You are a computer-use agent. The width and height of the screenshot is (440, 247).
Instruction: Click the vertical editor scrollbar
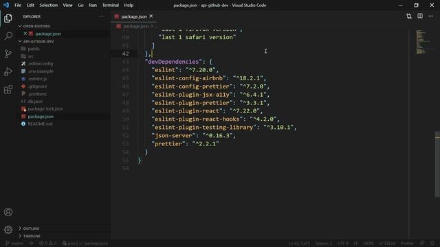437,164
